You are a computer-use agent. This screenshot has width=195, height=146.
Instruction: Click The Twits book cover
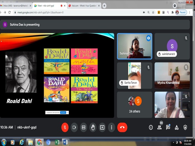(84, 90)
